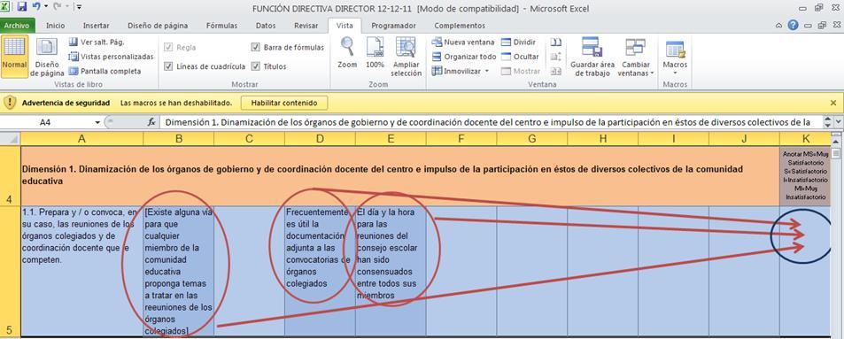Minimize the ribbon with the caret icon
The width and height of the screenshot is (844, 339).
(x=778, y=26)
